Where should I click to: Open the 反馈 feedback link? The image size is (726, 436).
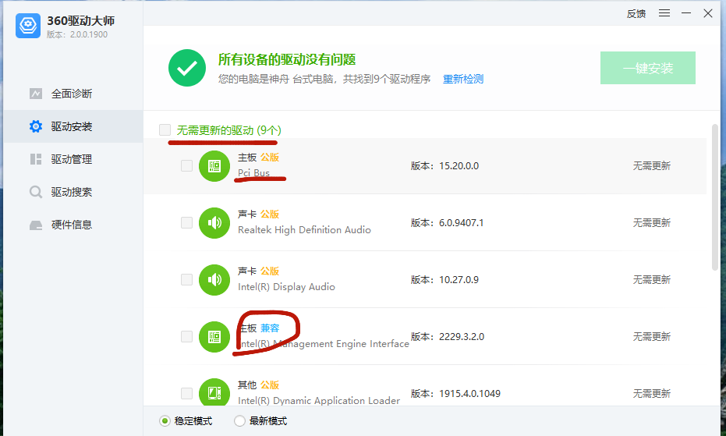(x=636, y=14)
